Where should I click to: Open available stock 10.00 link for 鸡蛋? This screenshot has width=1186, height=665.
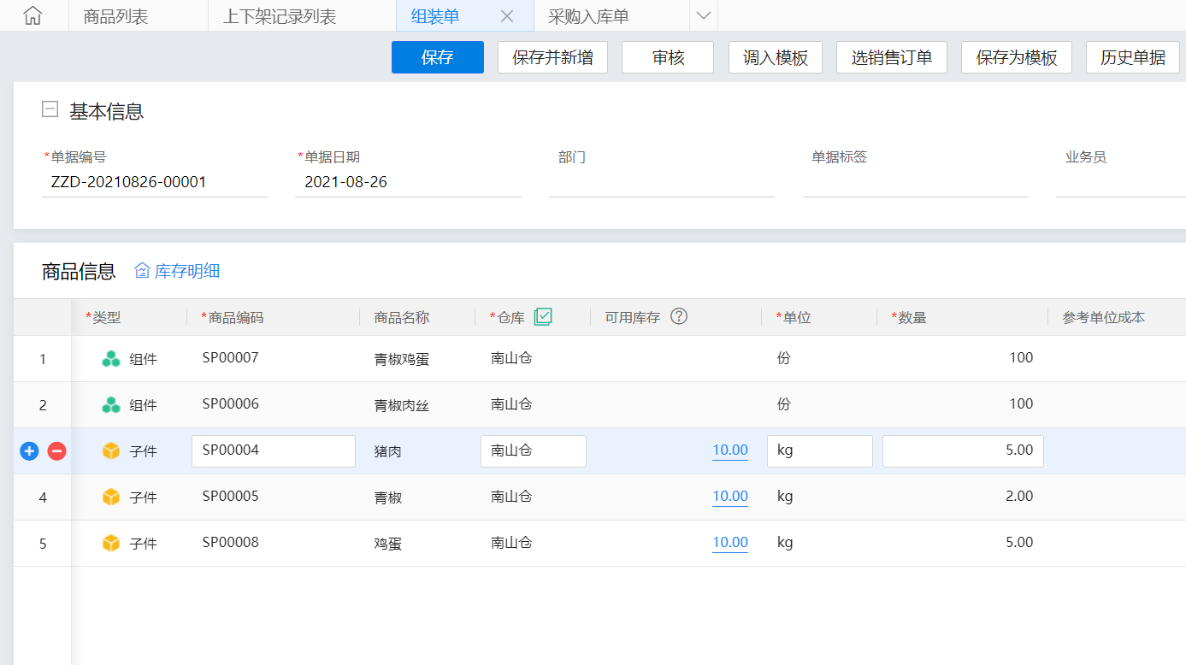[730, 543]
